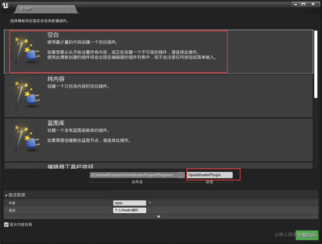Click the Unreal Engine logo icon
Viewport: 322px width, 244px height.
[x=5, y=5]
